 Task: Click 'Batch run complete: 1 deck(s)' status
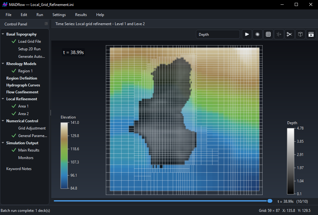(25, 211)
